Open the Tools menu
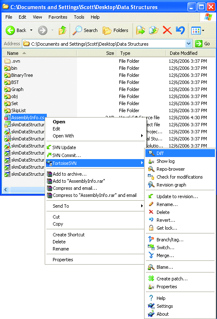Screen dimensions: 217x319 pos(79,17)
